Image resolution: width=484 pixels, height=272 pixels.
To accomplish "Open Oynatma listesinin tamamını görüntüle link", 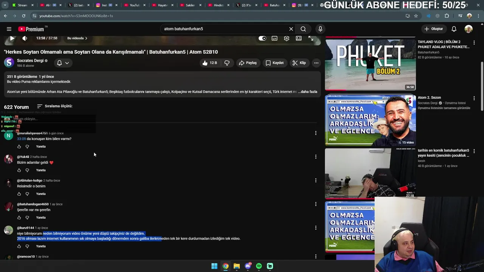I will 444,108.
